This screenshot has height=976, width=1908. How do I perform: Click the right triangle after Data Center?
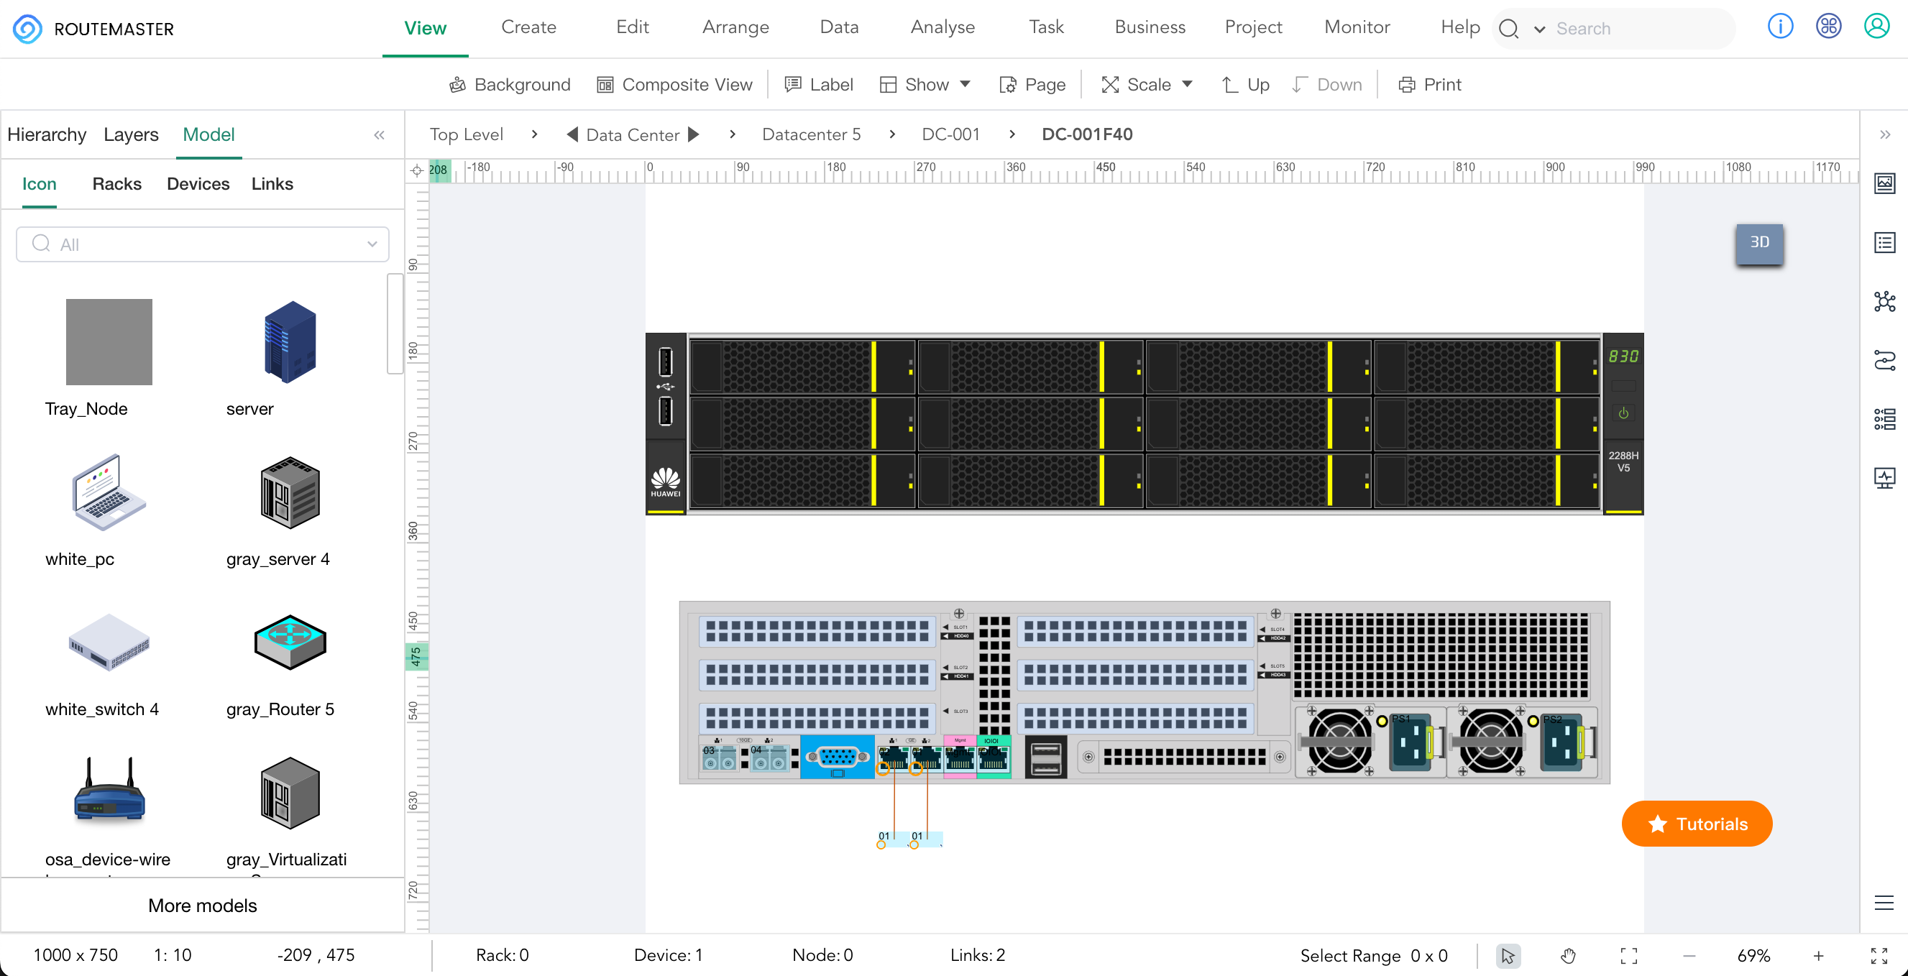tap(693, 135)
